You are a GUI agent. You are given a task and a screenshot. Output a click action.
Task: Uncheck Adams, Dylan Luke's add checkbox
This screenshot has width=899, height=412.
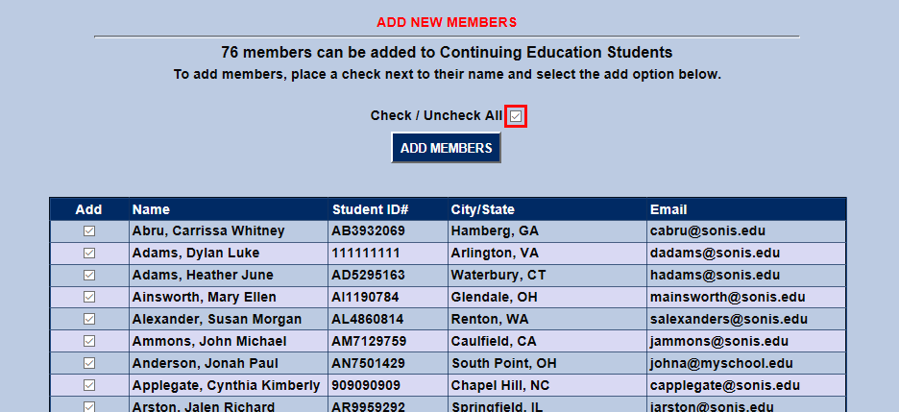click(89, 254)
